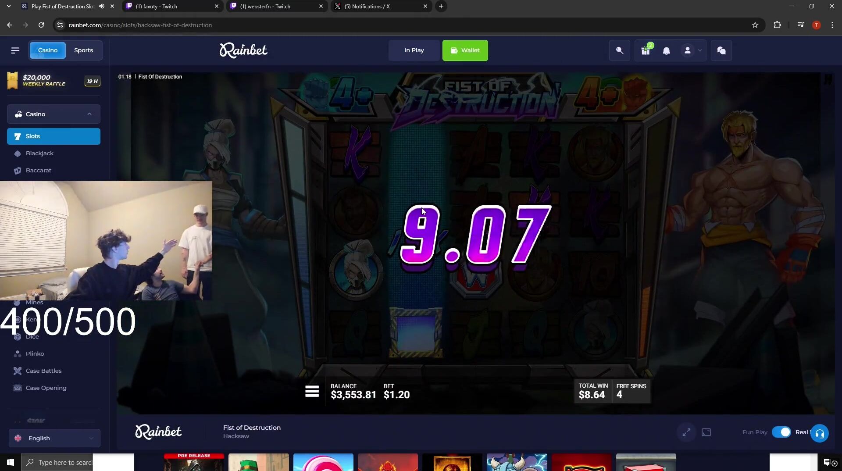Image resolution: width=842 pixels, height=471 pixels.
Task: Open live support headset button
Action: (x=819, y=434)
